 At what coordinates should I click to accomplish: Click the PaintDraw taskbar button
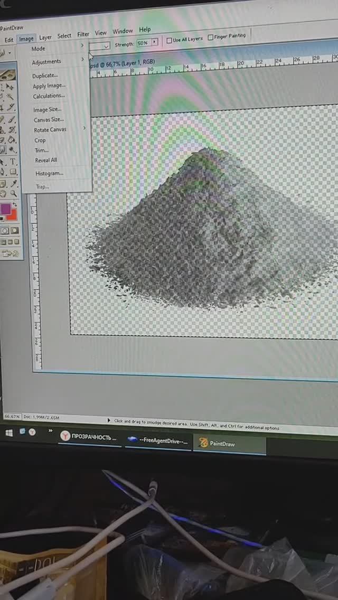[229, 444]
